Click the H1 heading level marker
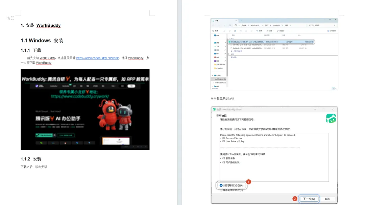The image size is (365, 205). (x=8, y=18)
